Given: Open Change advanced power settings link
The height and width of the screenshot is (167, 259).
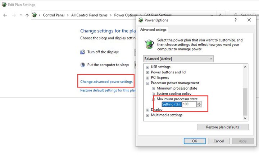Looking at the screenshot, I should 106,82.
